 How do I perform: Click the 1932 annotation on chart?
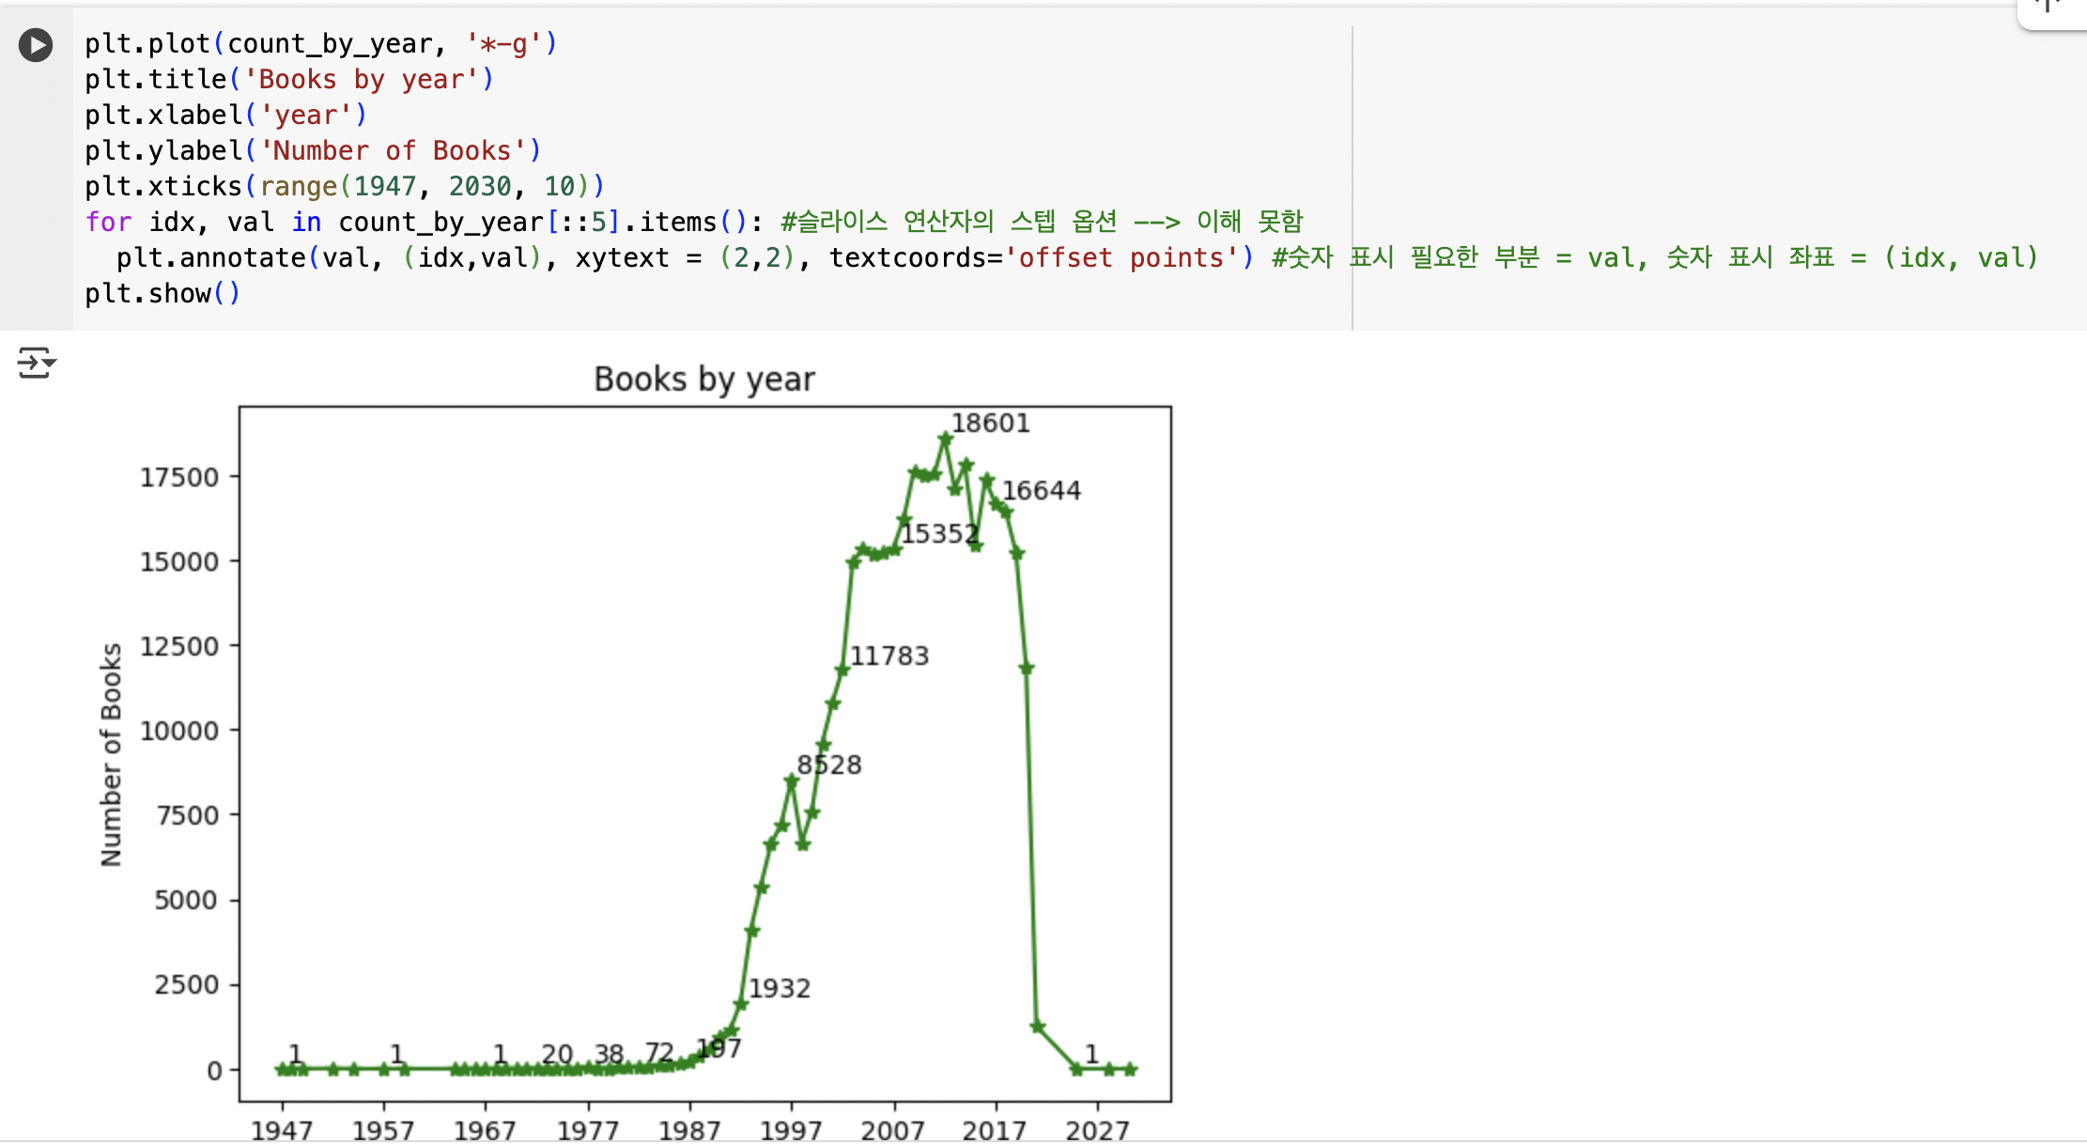pos(780,988)
